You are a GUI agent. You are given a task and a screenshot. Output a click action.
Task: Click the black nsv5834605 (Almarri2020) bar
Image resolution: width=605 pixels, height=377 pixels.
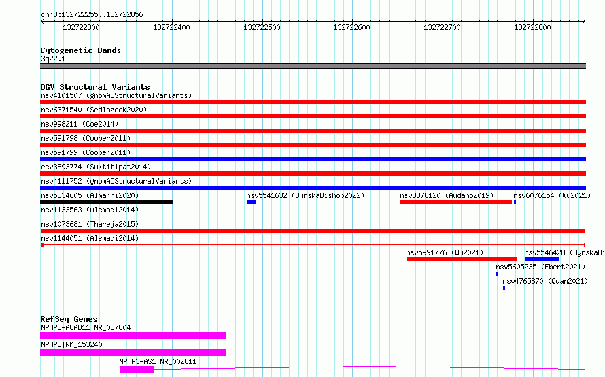point(107,202)
